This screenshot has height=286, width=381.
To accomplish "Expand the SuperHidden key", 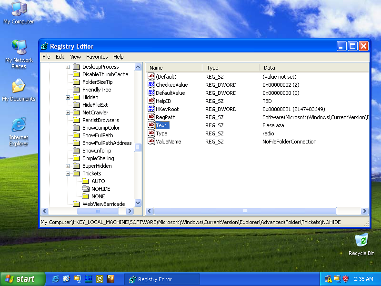I will [x=68, y=166].
